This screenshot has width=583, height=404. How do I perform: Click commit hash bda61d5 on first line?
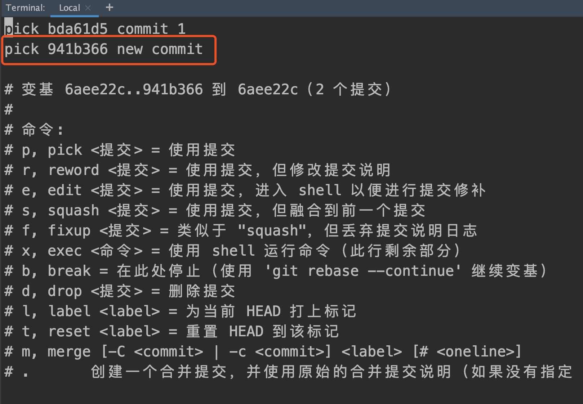(77, 29)
